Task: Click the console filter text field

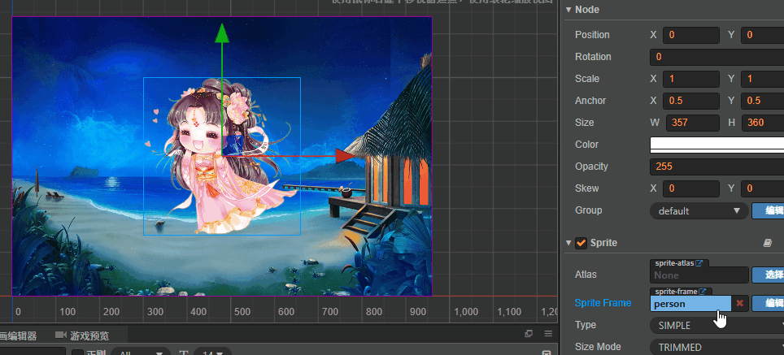Action: pyautogui.click(x=33, y=352)
